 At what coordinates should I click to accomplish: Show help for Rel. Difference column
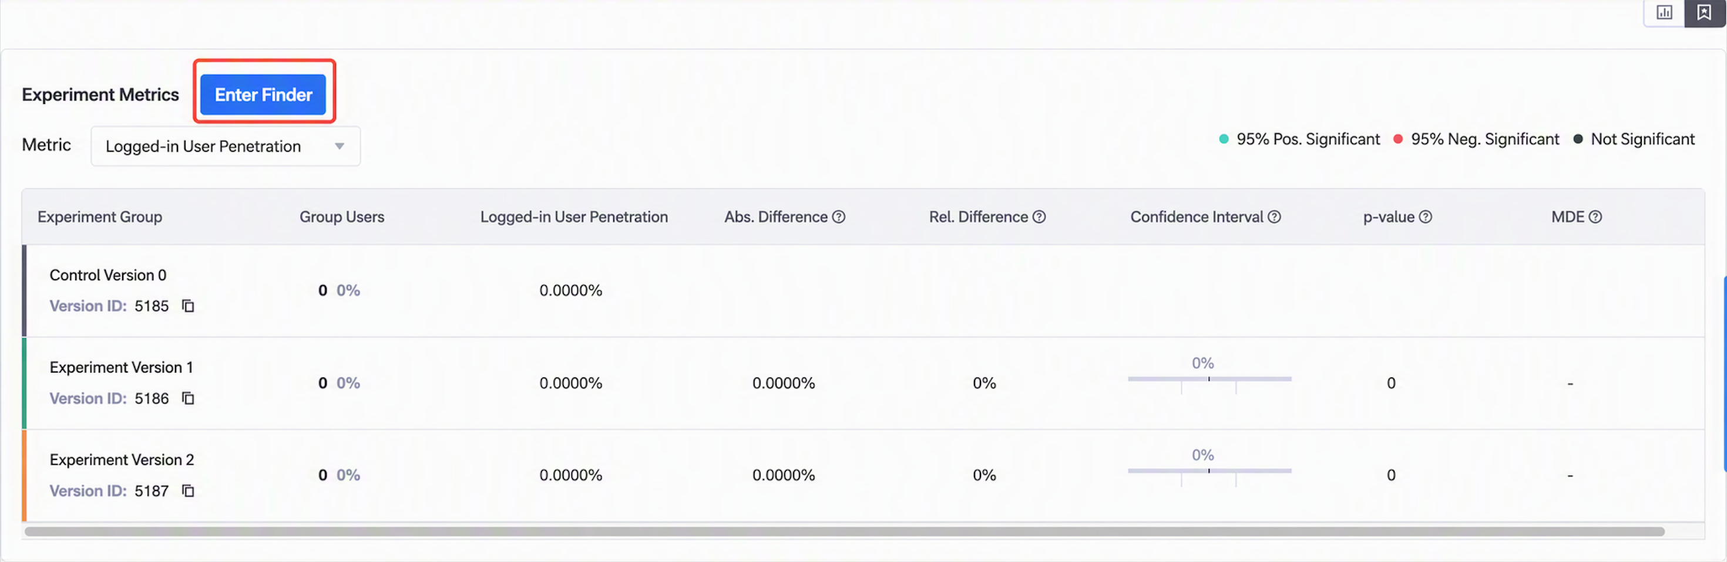click(1039, 217)
